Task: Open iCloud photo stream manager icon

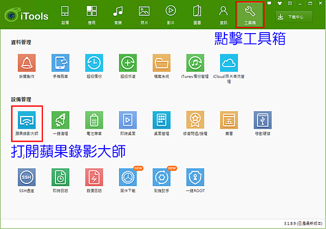Action: [229, 63]
